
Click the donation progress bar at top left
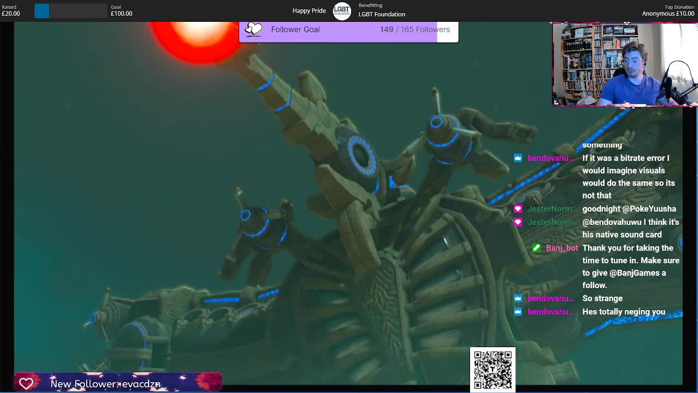click(71, 11)
